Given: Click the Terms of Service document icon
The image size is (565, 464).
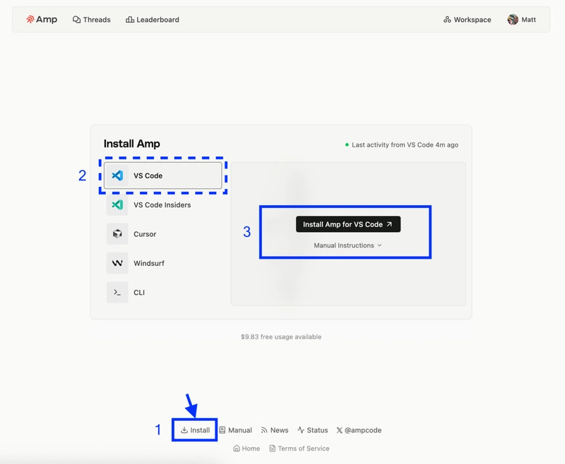Looking at the screenshot, I should [273, 448].
